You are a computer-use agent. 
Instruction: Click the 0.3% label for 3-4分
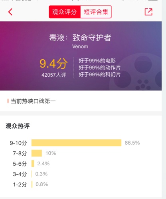41,174
